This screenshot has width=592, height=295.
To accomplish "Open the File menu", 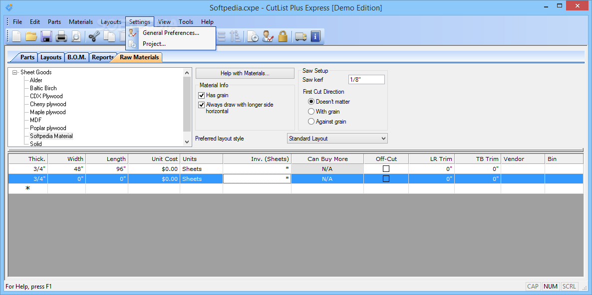I will pos(17,22).
